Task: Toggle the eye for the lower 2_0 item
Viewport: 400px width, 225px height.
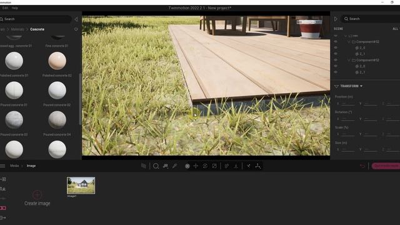Action: tap(336, 66)
